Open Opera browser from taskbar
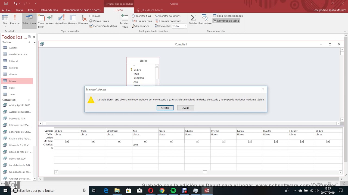The image size is (348, 195). (x=151, y=191)
